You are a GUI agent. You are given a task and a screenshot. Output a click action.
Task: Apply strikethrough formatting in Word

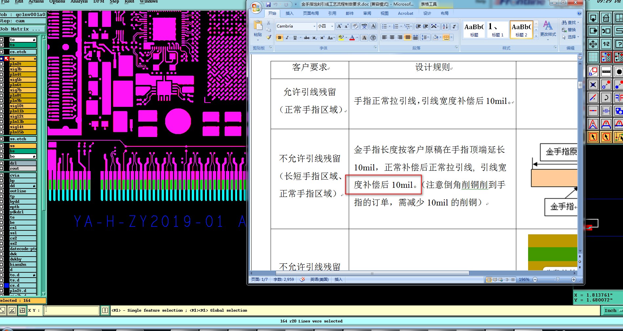[x=306, y=38]
